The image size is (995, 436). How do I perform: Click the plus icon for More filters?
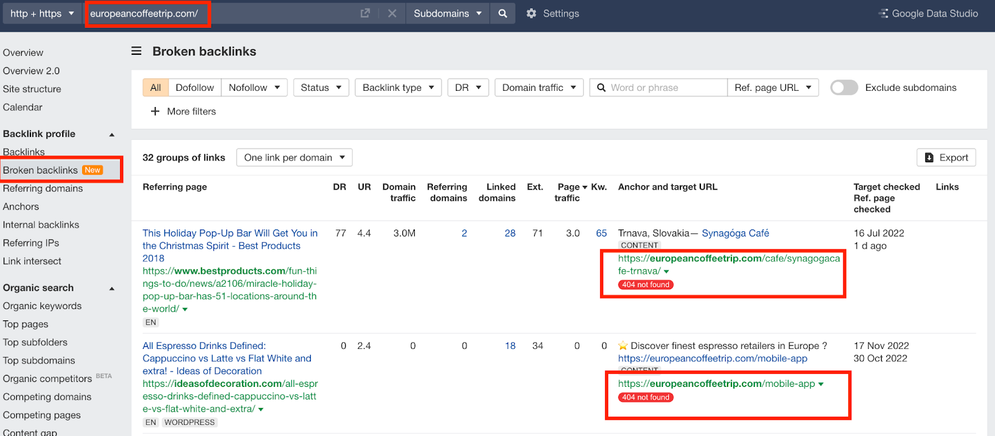click(155, 111)
